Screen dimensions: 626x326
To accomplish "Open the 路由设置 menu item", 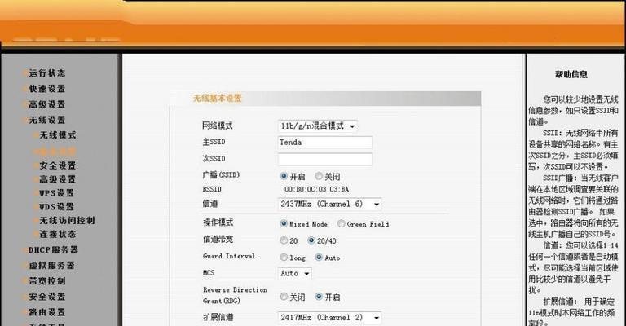I will (x=46, y=312).
